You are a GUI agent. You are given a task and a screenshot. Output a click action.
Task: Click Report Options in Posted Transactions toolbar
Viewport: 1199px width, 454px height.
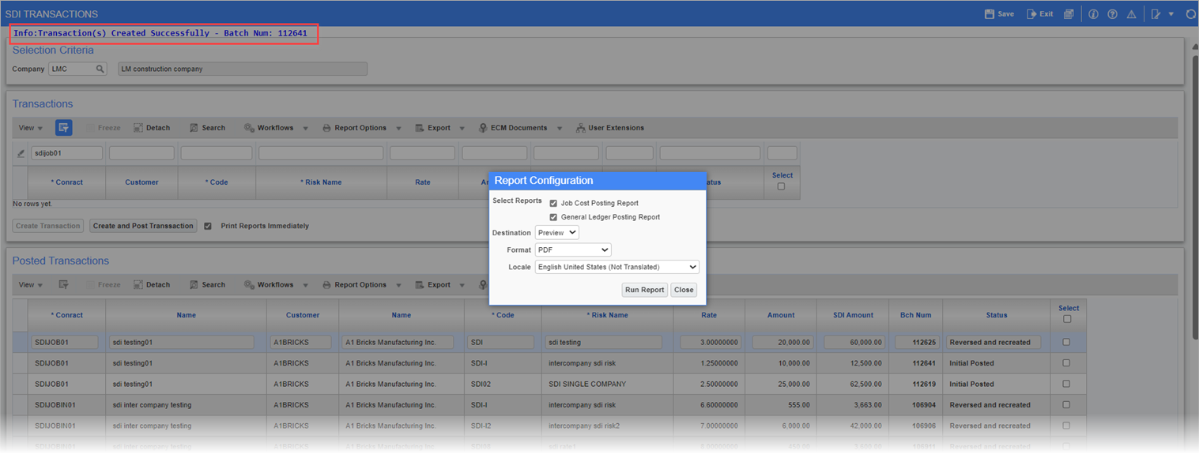coord(354,285)
